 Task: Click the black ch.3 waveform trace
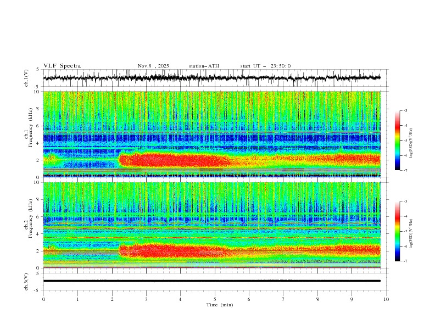[x=211, y=281]
